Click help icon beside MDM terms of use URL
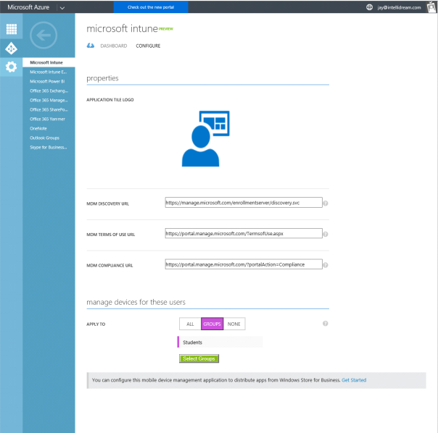Viewport: 438px width, 433px height. point(325,235)
